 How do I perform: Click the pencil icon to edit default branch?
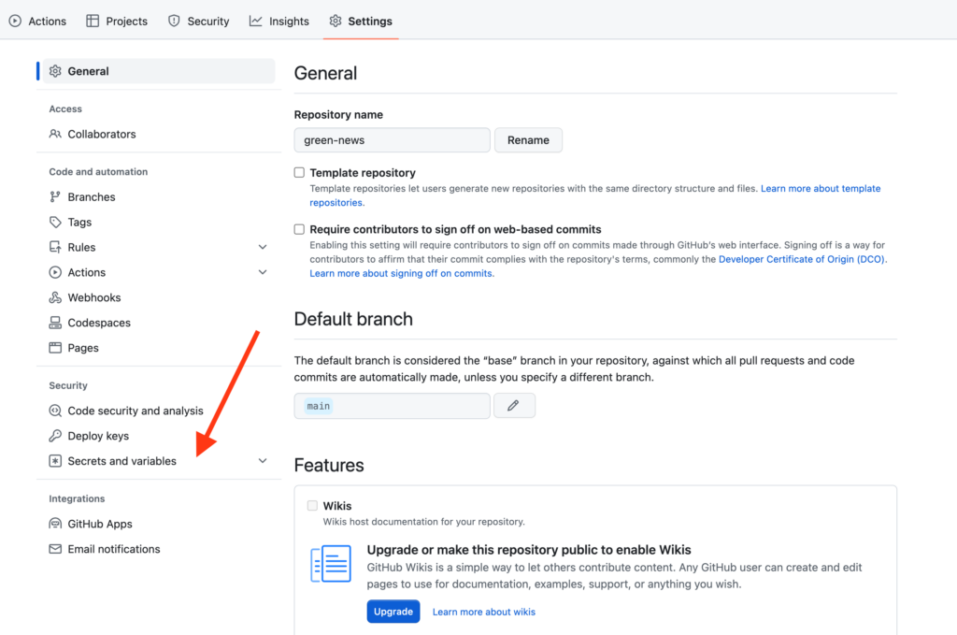514,406
